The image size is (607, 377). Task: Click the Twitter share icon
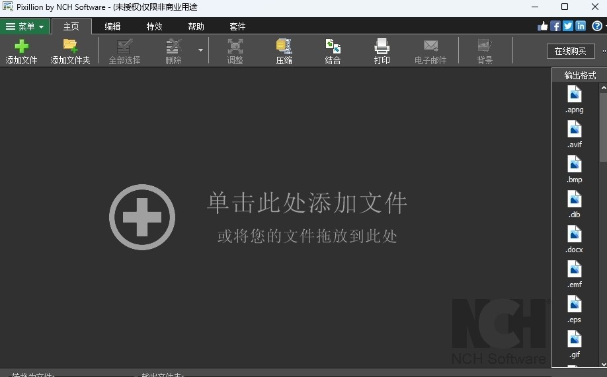[568, 26]
